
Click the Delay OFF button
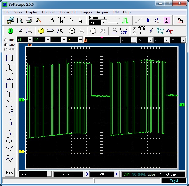coord(124,31)
